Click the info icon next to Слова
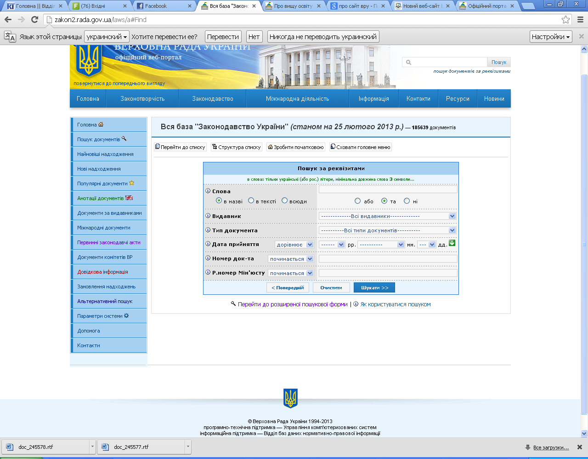 point(208,191)
